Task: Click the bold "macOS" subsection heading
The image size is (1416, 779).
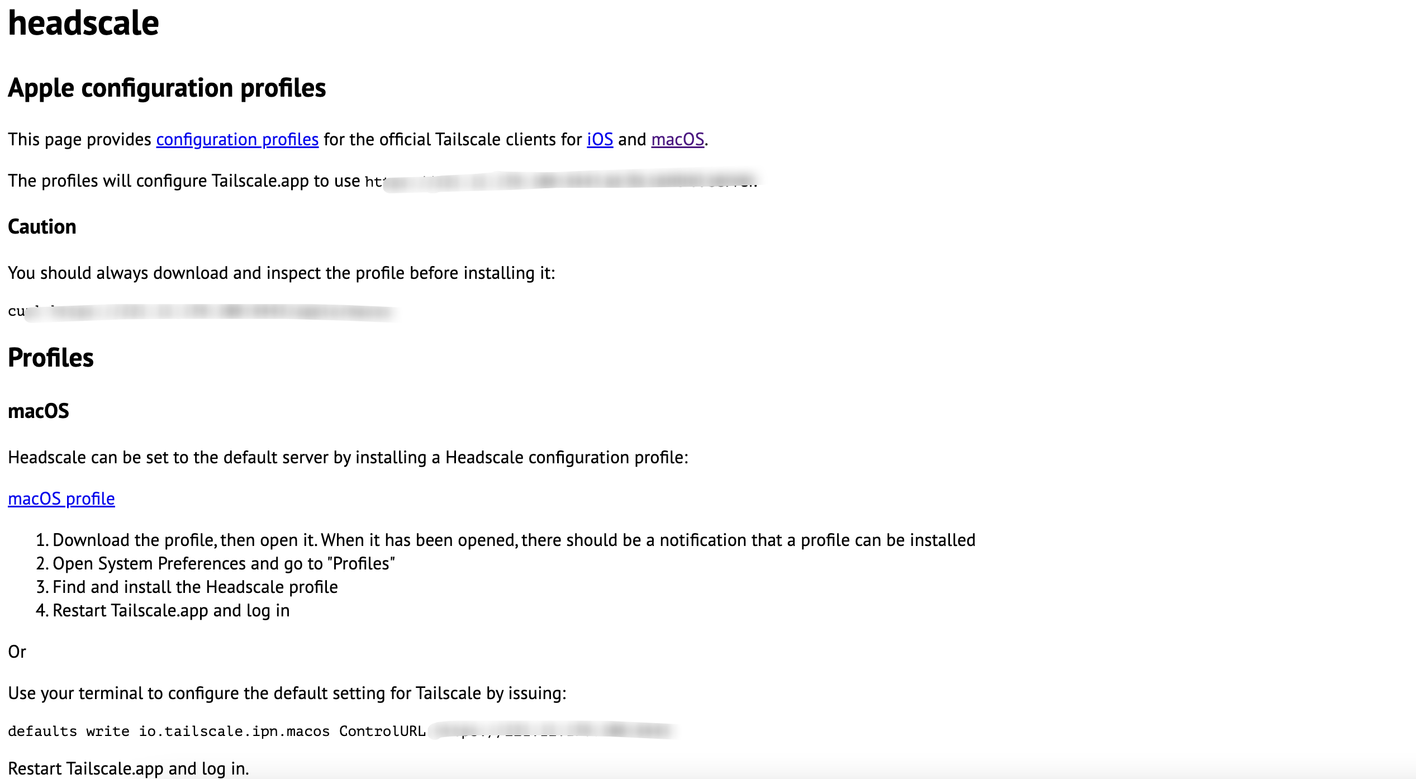Action: point(39,411)
